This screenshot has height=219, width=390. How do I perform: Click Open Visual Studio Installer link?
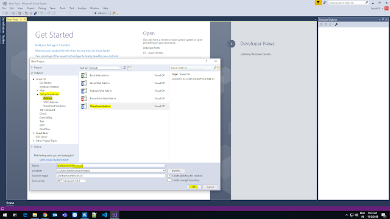tap(54, 159)
